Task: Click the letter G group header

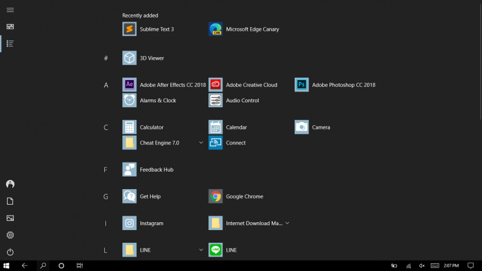Action: coord(106,196)
